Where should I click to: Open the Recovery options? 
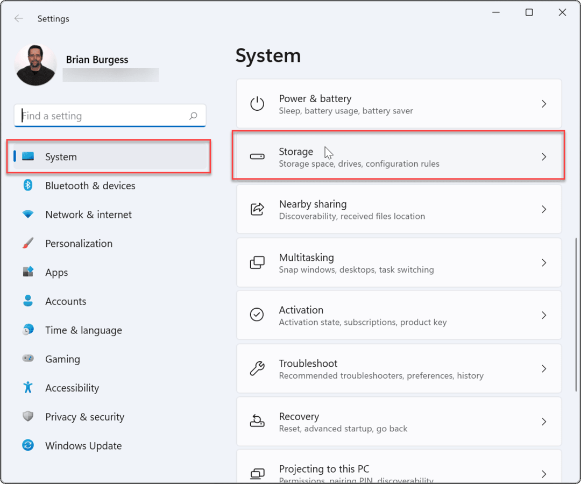pyautogui.click(x=398, y=422)
